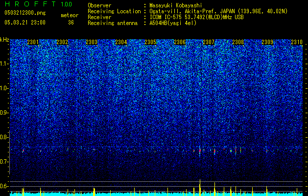The image size is (308, 196).
Task: Click the Receiver field label
Action: click(99, 17)
